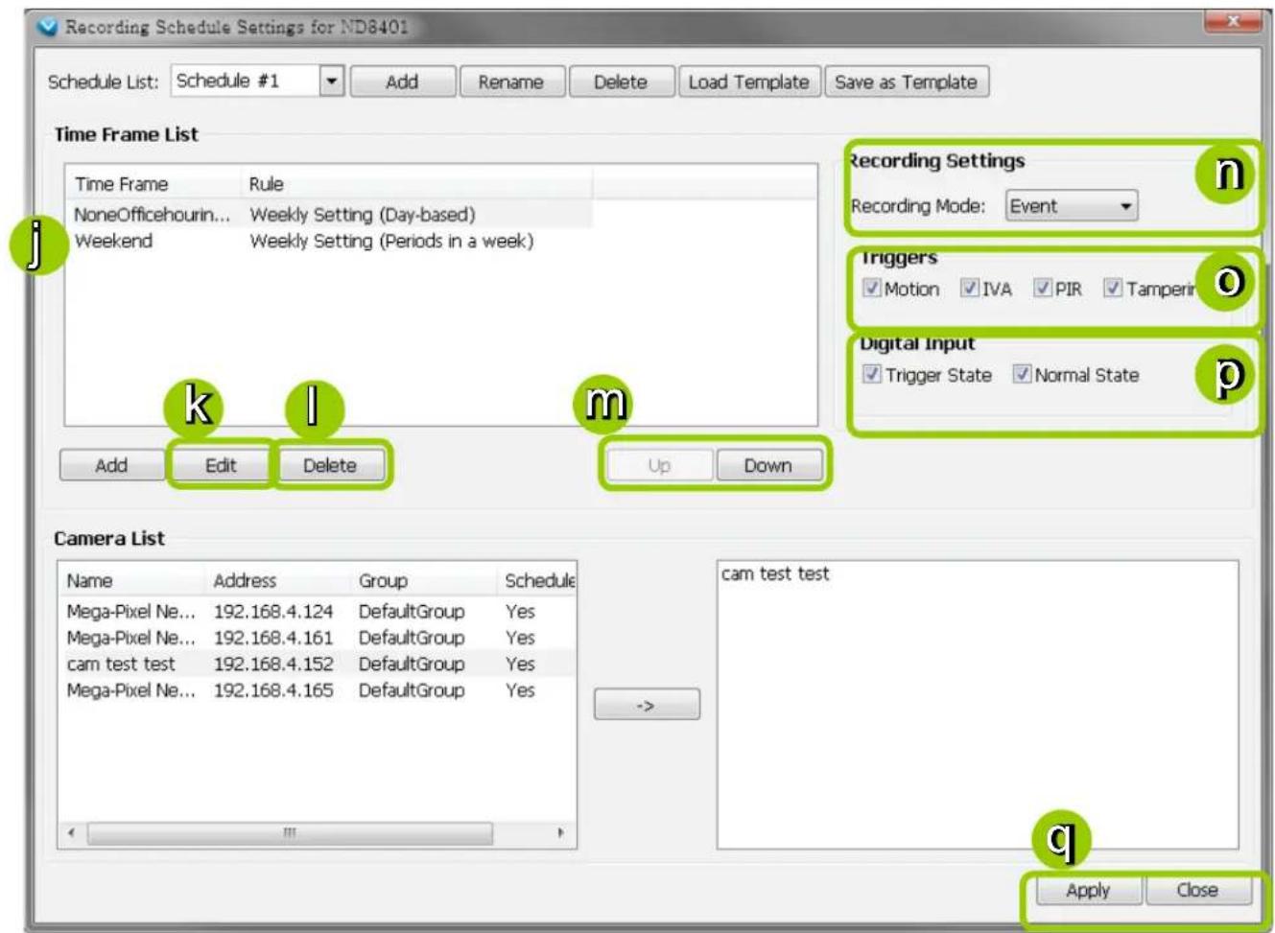This screenshot has height=933, width=1275.
Task: Click the Name column header in Camera List
Action: [132, 581]
